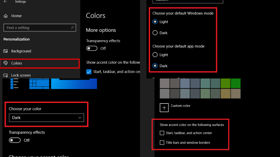Enable Title bars and window borders checkbox
Screen dimensions: 280x157
162,143
